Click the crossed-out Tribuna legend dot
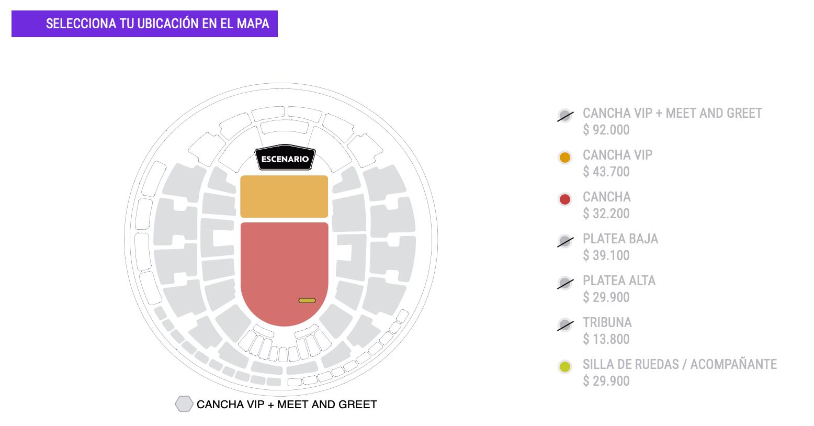This screenshot has height=426, width=814. 564,324
